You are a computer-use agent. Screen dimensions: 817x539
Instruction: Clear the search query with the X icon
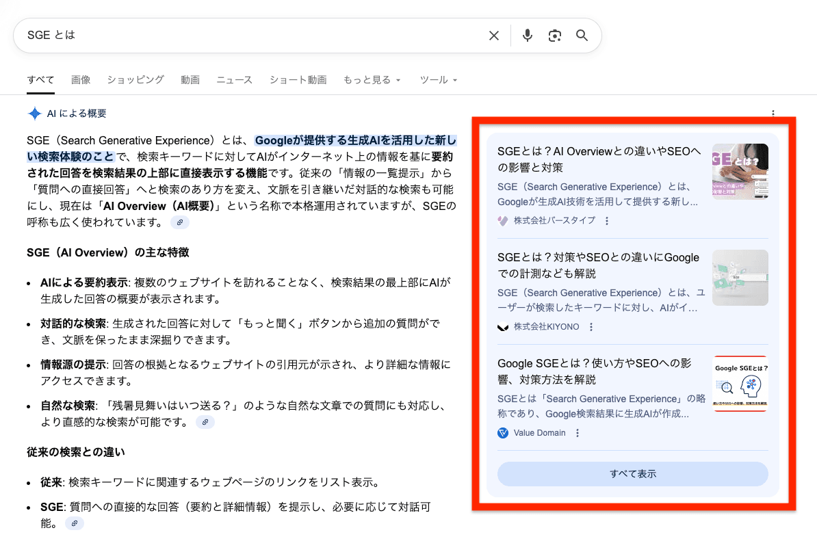coord(493,35)
